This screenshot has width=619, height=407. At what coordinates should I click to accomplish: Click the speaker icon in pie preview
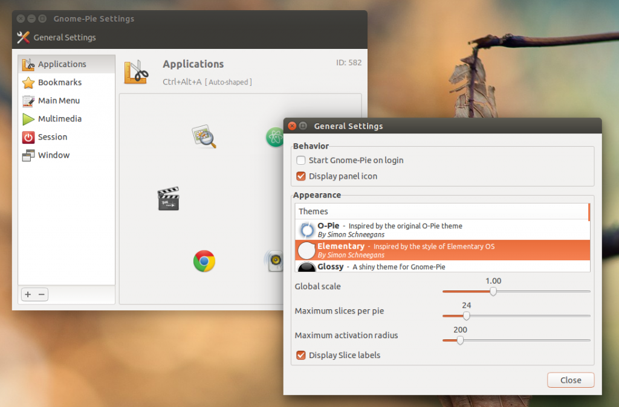275,261
